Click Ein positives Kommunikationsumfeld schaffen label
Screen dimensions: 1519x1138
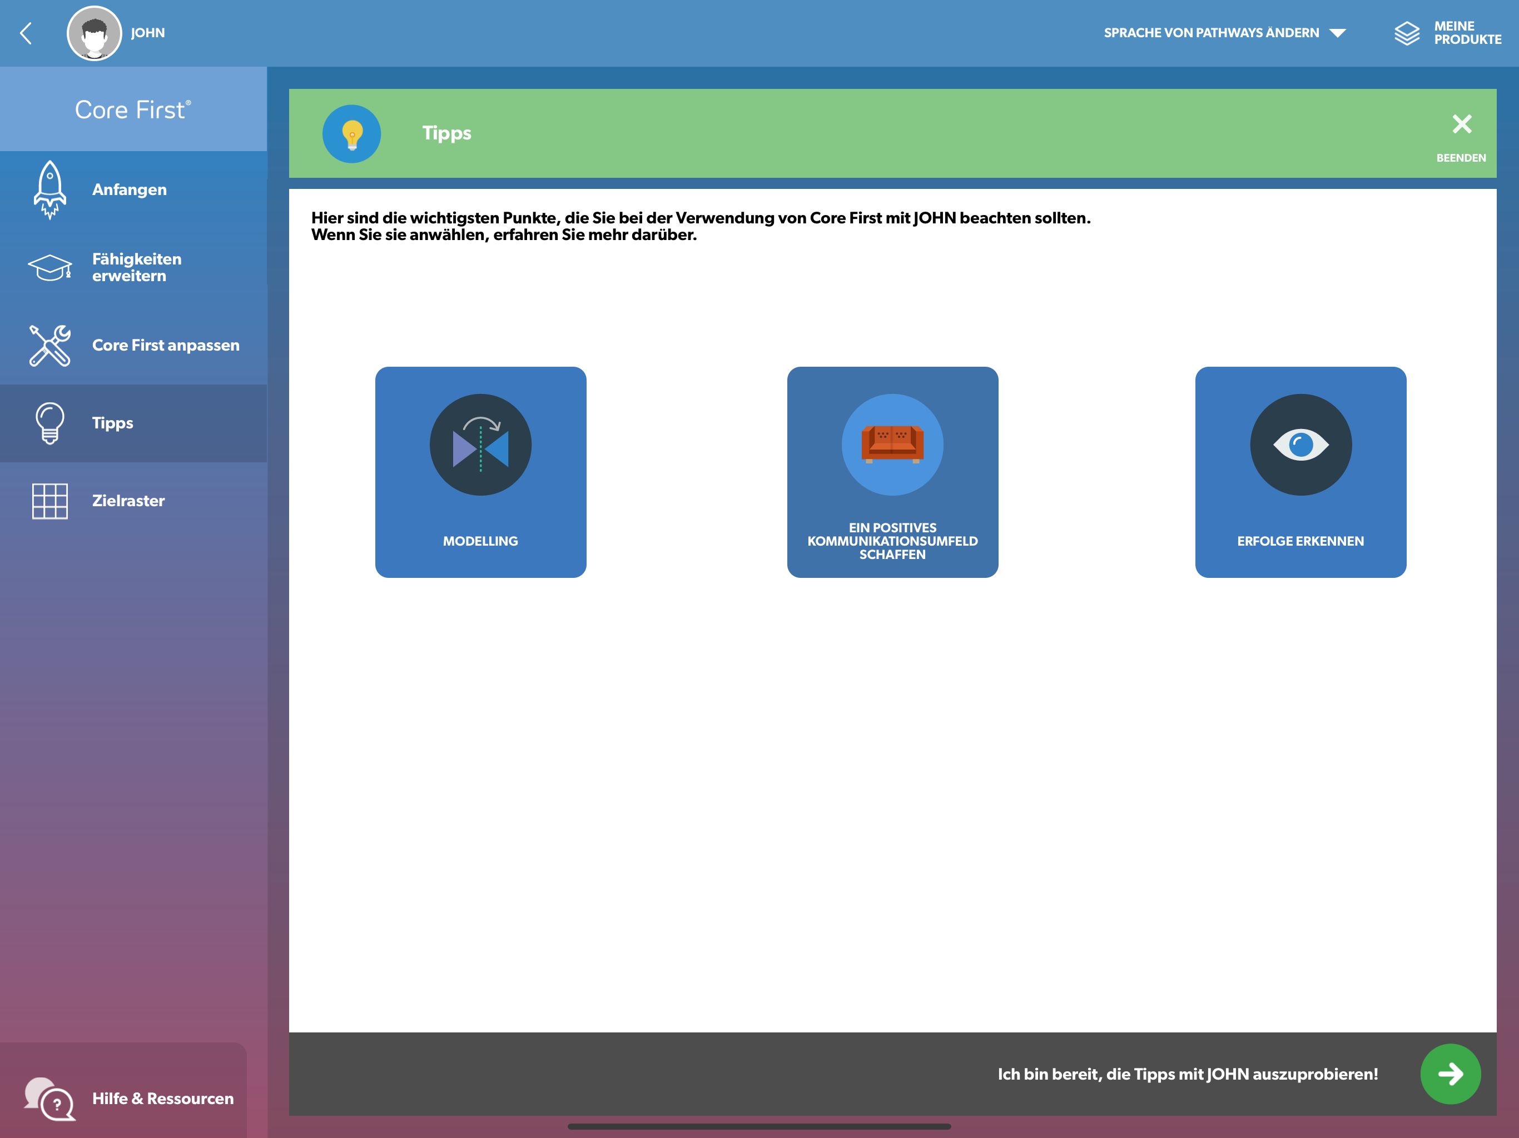pos(893,542)
